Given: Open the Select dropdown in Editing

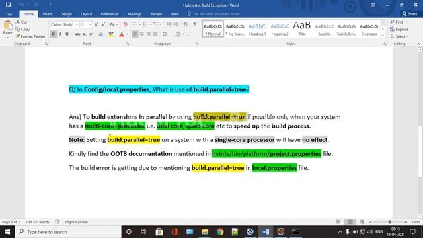Looking at the screenshot, I should tap(399, 36).
